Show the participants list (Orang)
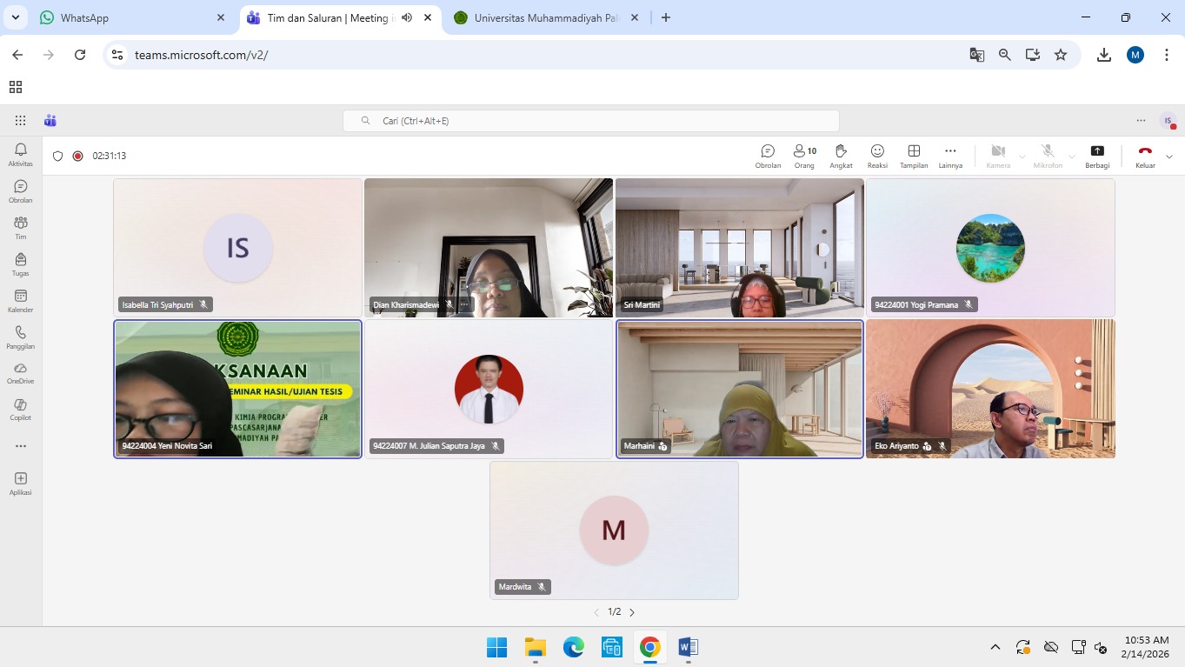 804,156
